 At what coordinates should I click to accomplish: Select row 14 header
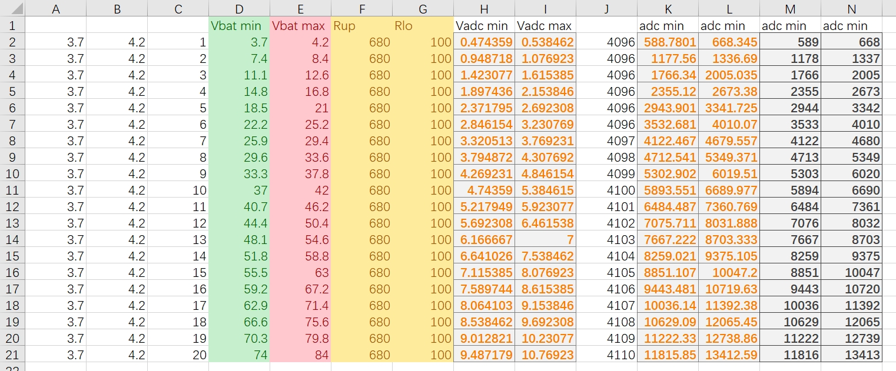12,240
